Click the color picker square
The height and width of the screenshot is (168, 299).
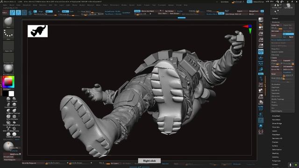pos(8,82)
